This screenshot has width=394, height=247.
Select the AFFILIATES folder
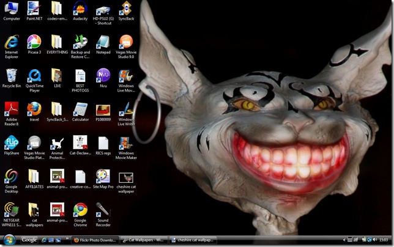[x=34, y=177]
